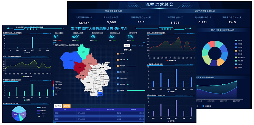Viewport: 254px width, 125px height.
Task: Click rank 1 orange badge 上庄镇
Action: (x=117, y=53)
